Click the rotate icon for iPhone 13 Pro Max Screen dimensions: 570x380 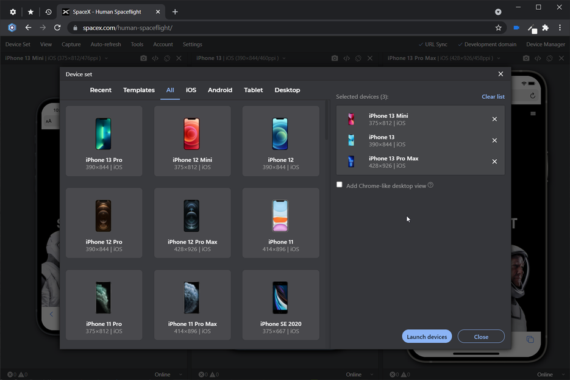point(550,58)
